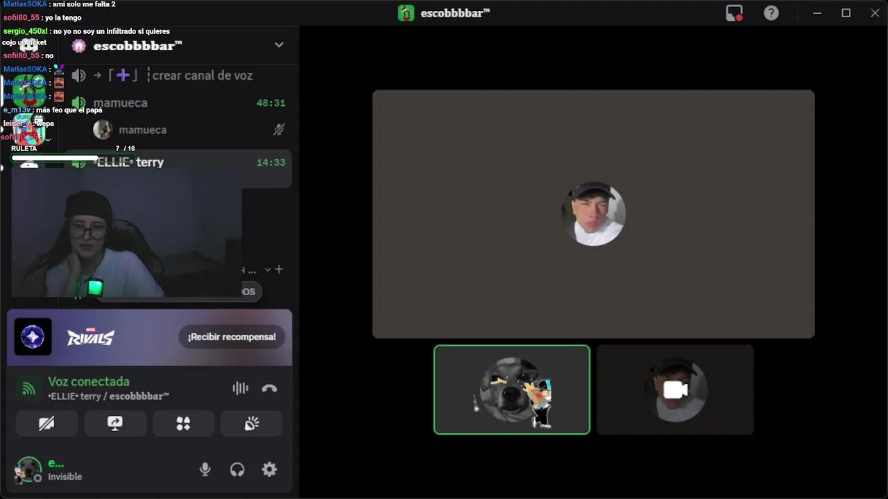This screenshot has width=888, height=499.
Task: Open the Rivals quest banner
Action: click(x=150, y=337)
